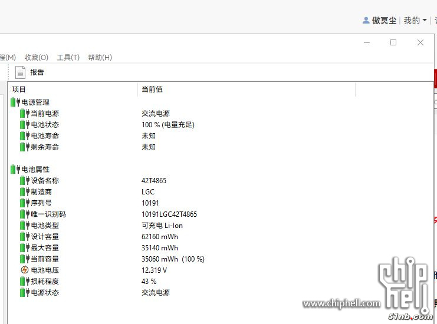Click the value 10191LGC42T4865
The width and height of the screenshot is (437, 324).
click(169, 214)
